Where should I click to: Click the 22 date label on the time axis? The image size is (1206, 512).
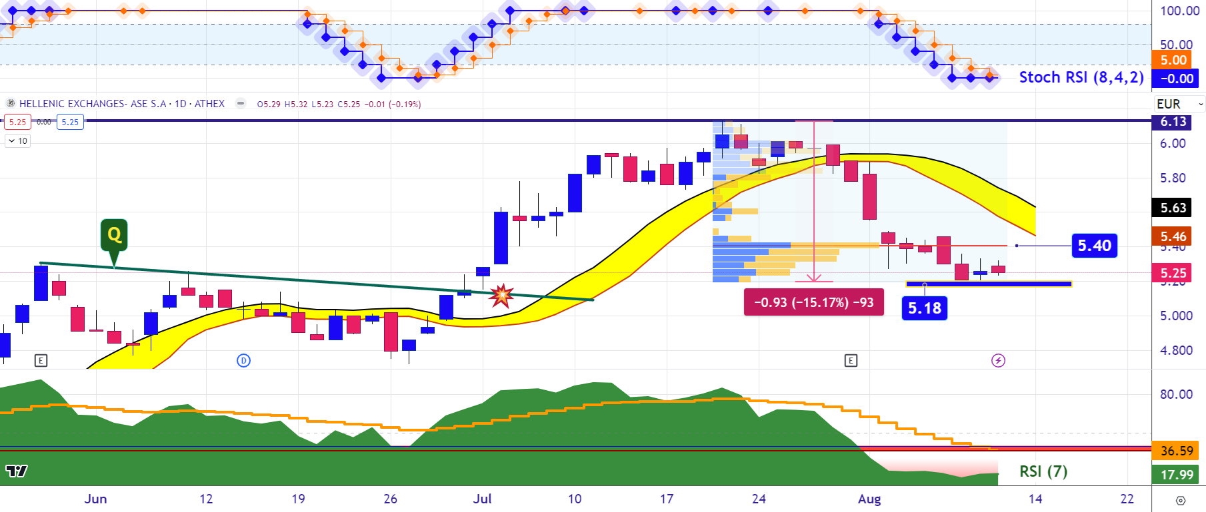(x=1127, y=499)
